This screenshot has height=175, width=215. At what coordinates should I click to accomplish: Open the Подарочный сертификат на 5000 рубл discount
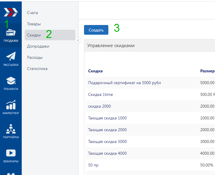[x=125, y=83]
